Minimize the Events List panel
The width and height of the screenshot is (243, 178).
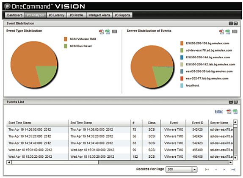231,102
